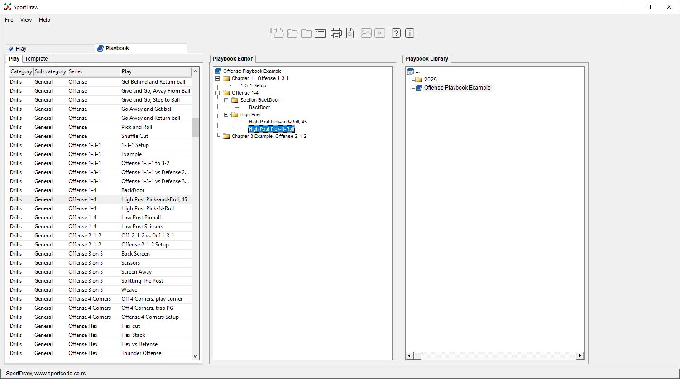680x379 pixels.
Task: Open print preview with the magnifier-page icon
Action: click(349, 33)
